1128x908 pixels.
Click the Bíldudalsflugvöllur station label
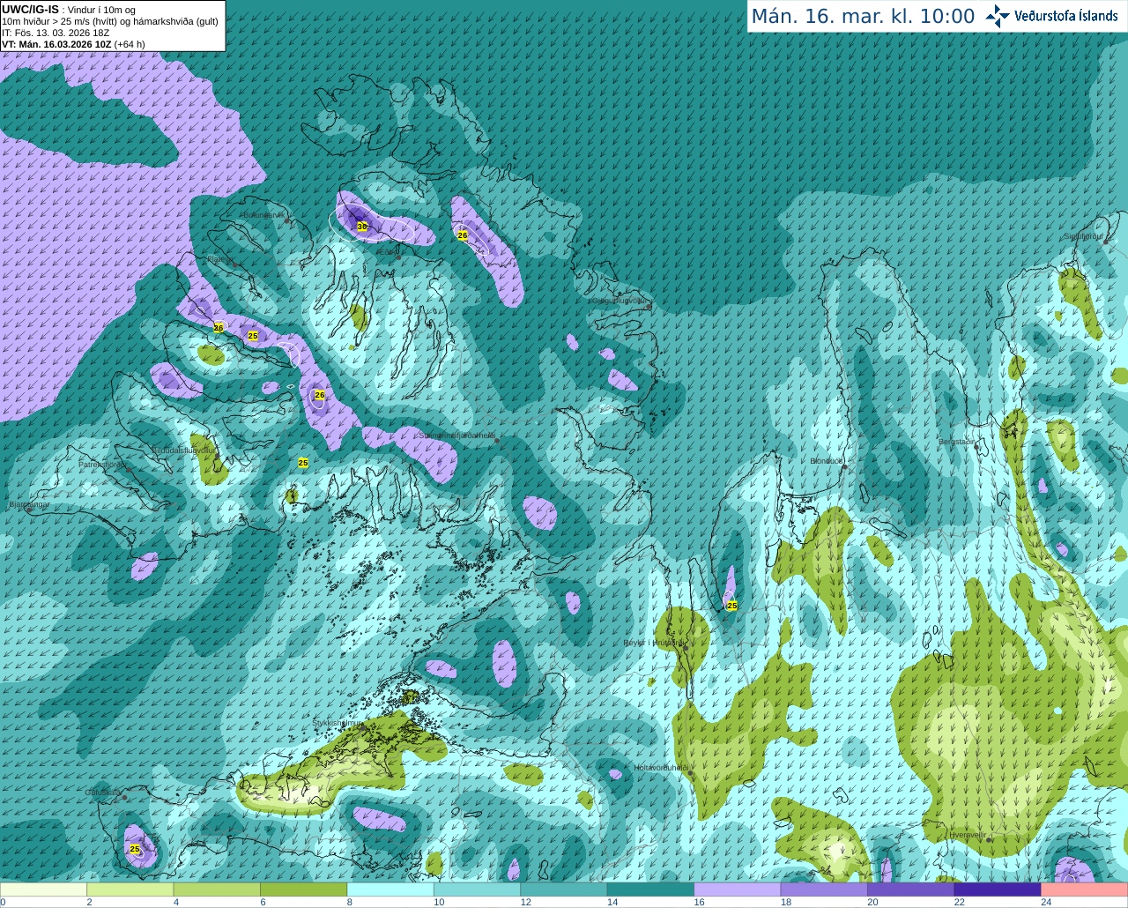pos(183,450)
